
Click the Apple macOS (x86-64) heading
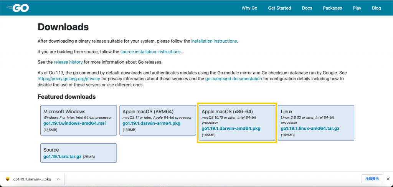227,112
